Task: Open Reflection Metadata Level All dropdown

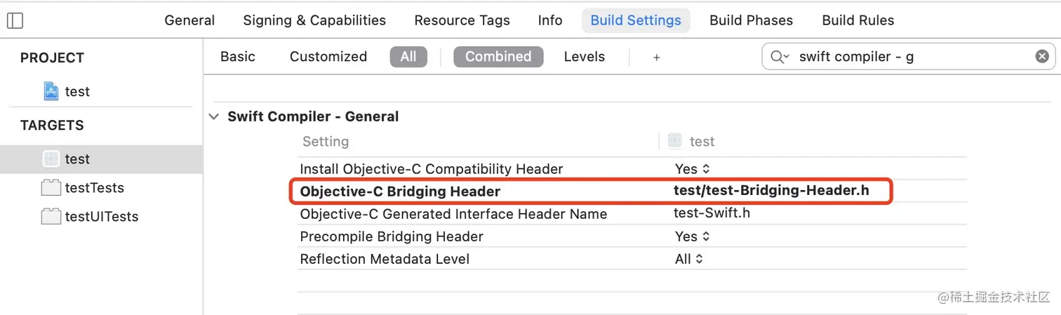Action: click(689, 259)
